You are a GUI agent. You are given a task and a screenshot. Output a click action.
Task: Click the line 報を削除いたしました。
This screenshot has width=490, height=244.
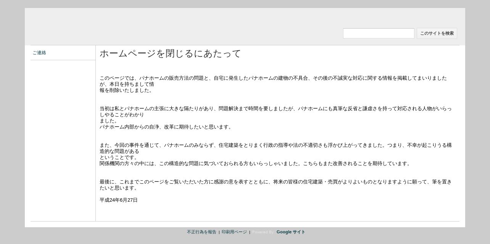point(127,90)
